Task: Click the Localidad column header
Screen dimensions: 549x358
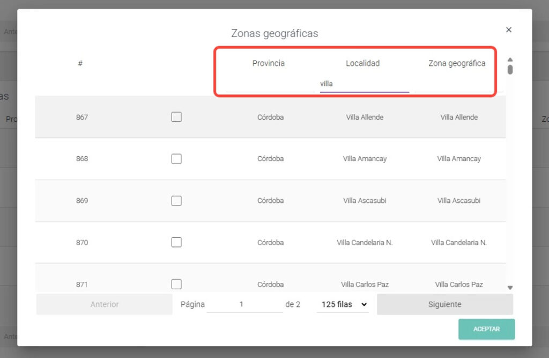Action: [362, 63]
